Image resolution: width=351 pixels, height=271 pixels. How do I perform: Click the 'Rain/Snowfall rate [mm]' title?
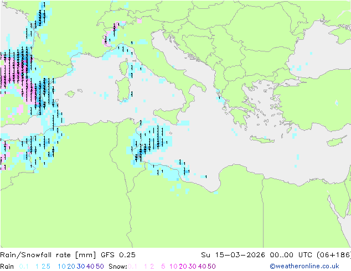[x=48, y=254]
